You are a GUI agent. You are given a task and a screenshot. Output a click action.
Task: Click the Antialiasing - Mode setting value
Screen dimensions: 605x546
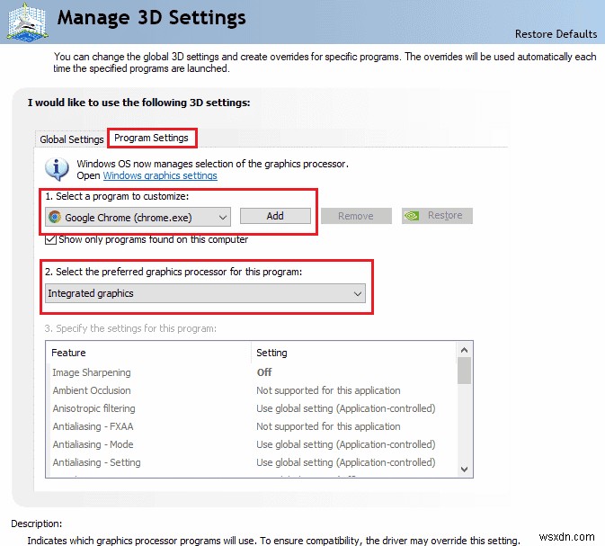point(345,444)
